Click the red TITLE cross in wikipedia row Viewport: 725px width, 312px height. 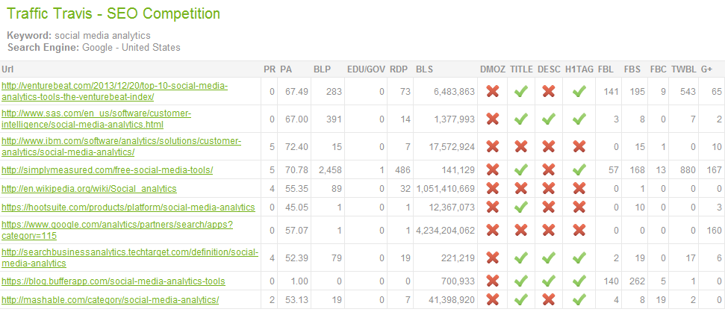521,189
